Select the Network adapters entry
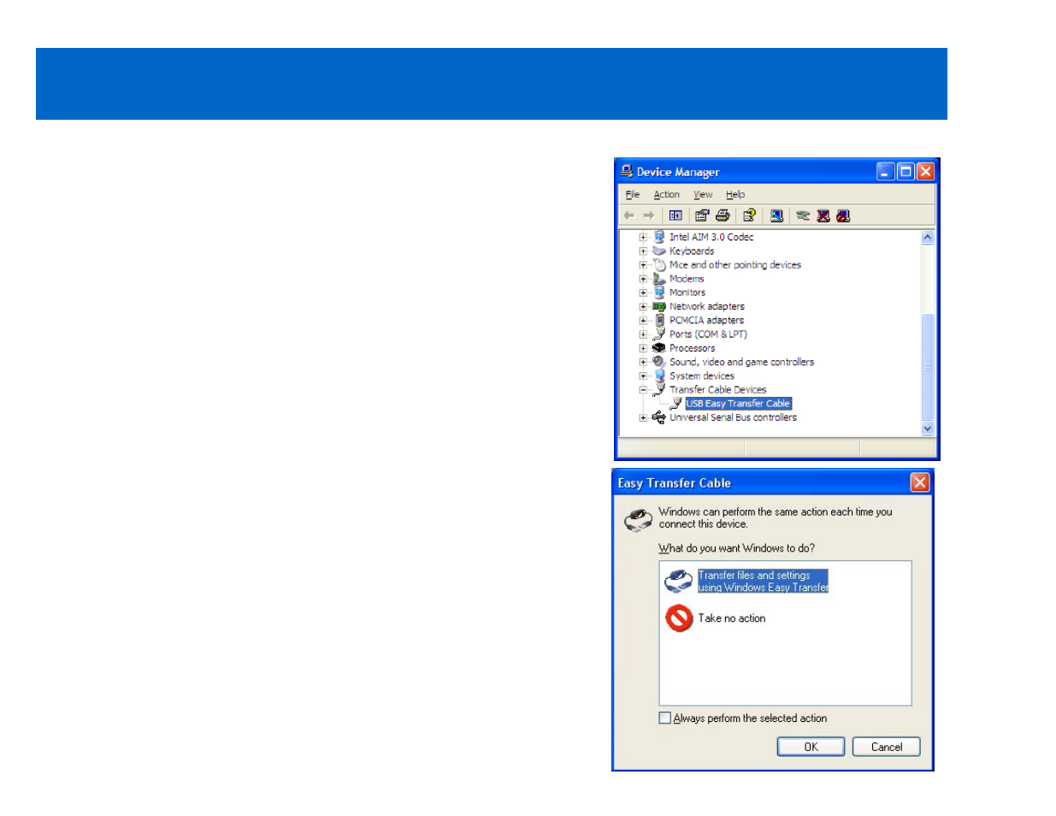Image resolution: width=1056 pixels, height=816 pixels. pos(707,306)
